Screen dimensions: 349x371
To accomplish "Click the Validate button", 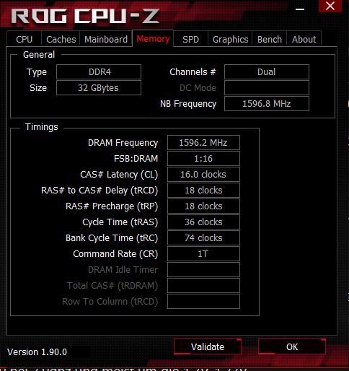I will pos(208,346).
